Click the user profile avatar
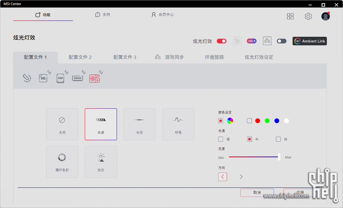Viewport: 343px width, 208px height. (x=325, y=16)
